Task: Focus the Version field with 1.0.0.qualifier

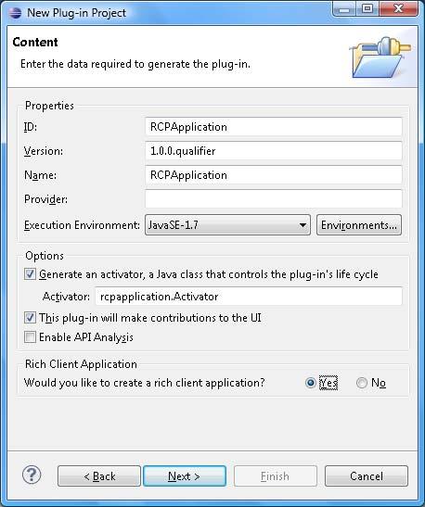Action: pyautogui.click(x=274, y=151)
